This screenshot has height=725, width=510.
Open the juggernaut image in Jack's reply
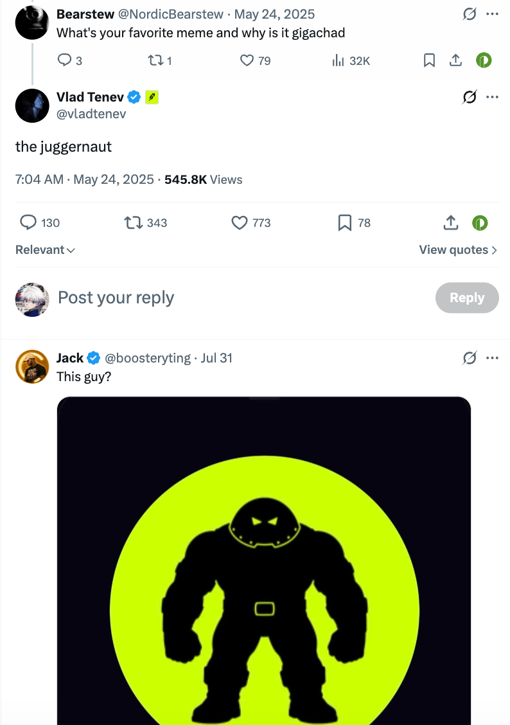[x=264, y=560]
